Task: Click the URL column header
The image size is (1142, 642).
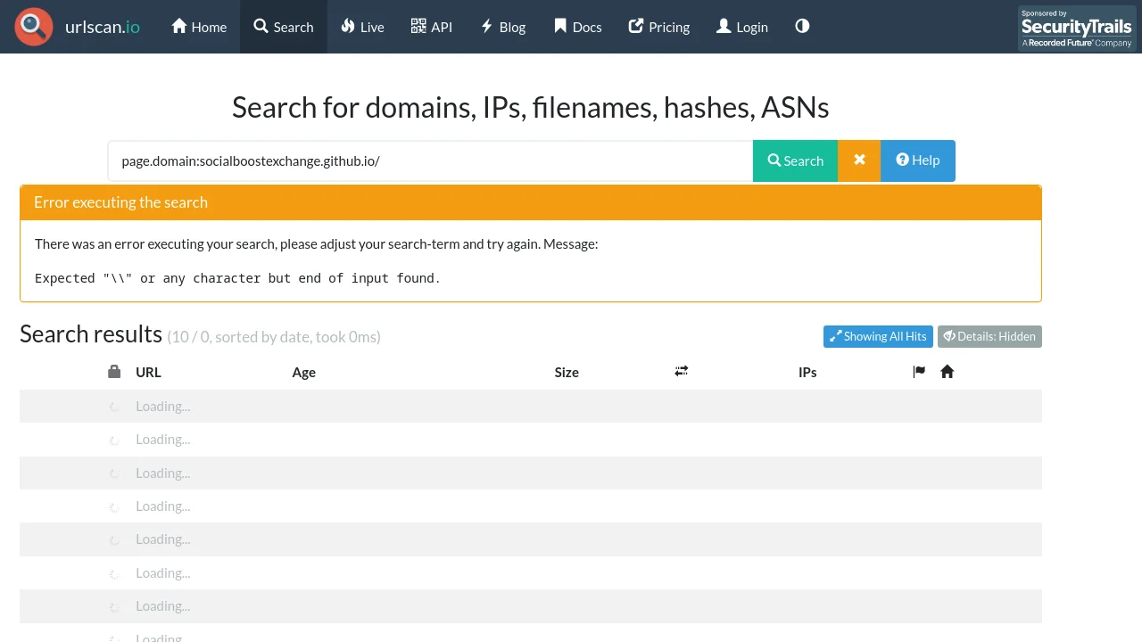Action: coord(148,373)
